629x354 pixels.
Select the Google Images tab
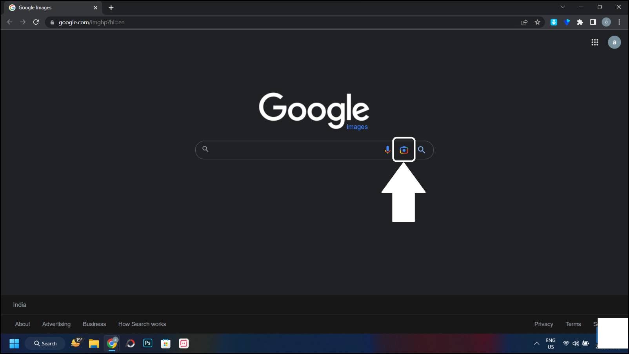click(x=53, y=7)
